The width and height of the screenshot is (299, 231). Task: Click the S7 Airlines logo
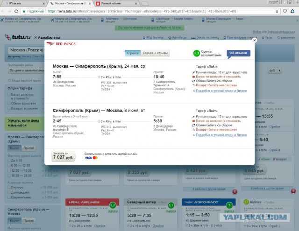[252, 202]
